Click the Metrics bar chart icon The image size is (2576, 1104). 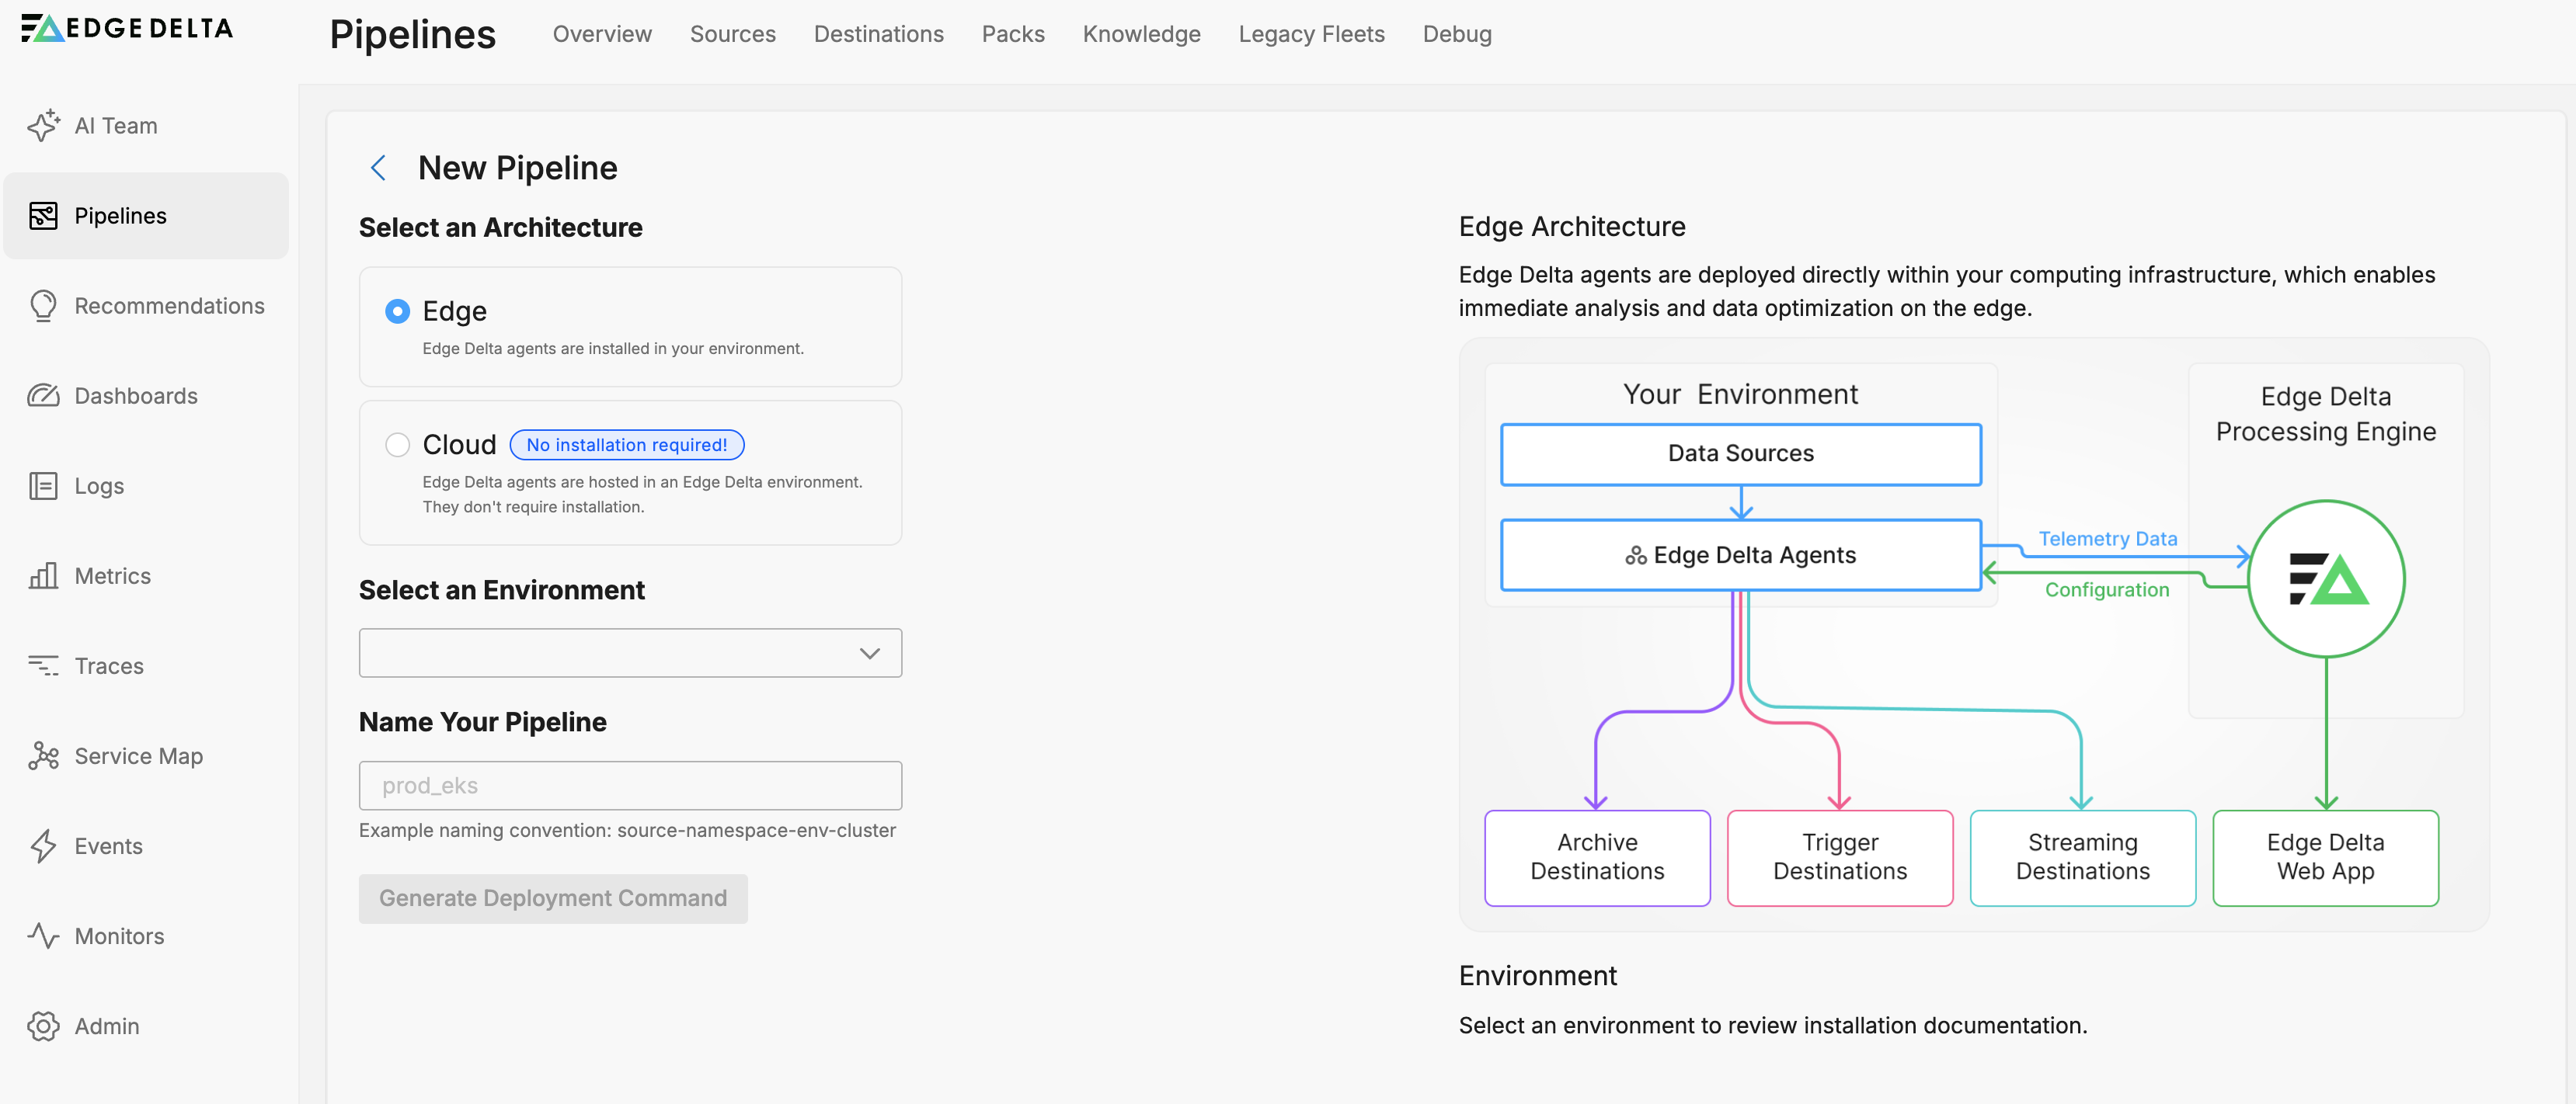pos(43,575)
